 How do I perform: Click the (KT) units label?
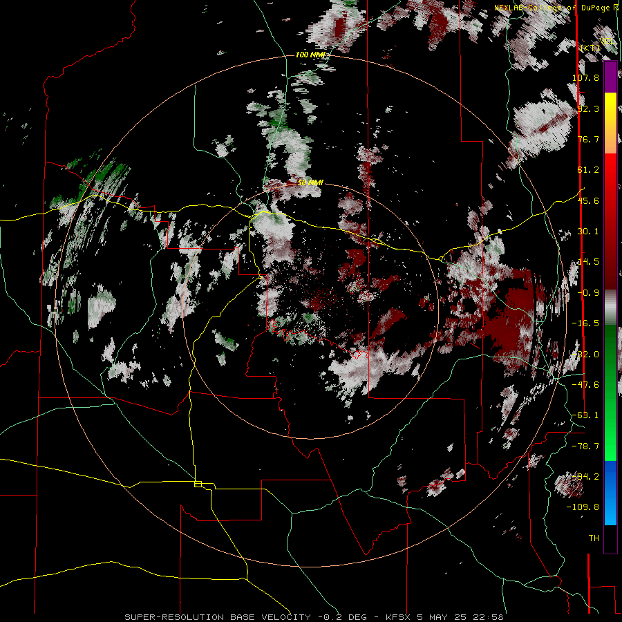pyautogui.click(x=590, y=48)
